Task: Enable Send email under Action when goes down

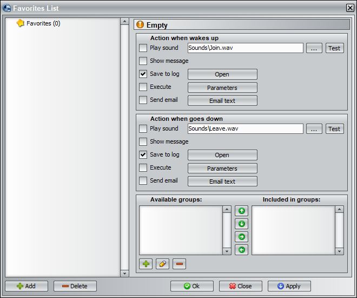Action: [143, 180]
